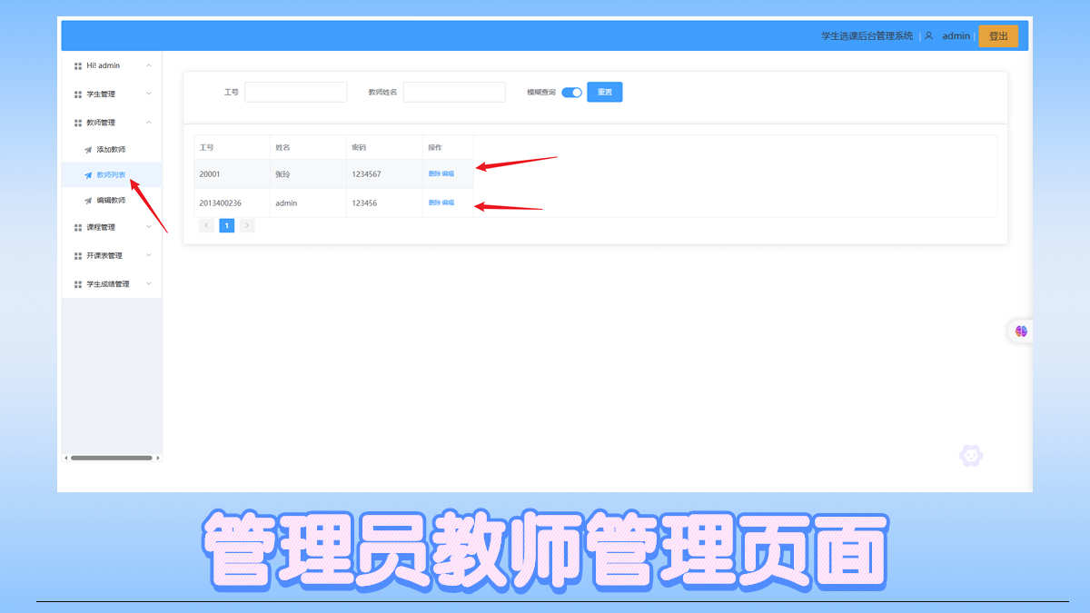Click the sidebar horizontal scrollbar thumb
1090x613 pixels.
[x=111, y=458]
